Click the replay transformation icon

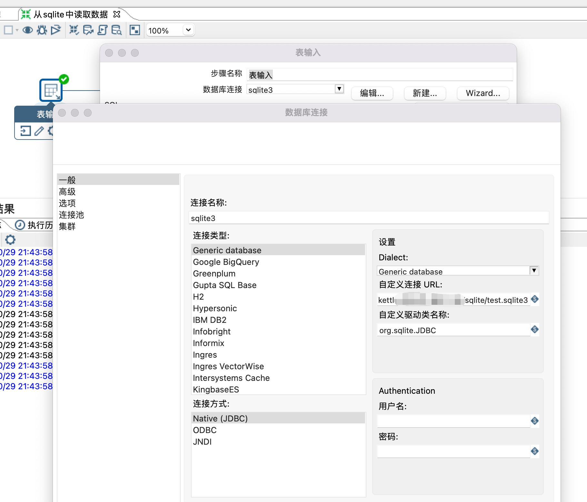pos(56,30)
